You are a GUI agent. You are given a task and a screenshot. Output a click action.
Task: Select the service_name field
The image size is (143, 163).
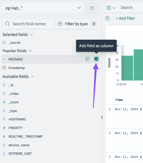(x=19, y=145)
